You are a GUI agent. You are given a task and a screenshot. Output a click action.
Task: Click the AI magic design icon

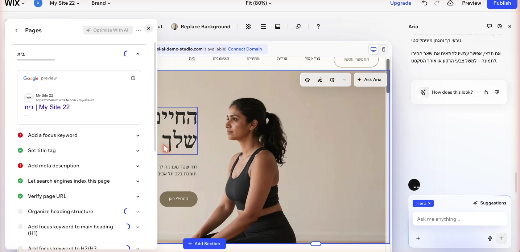click(320, 80)
